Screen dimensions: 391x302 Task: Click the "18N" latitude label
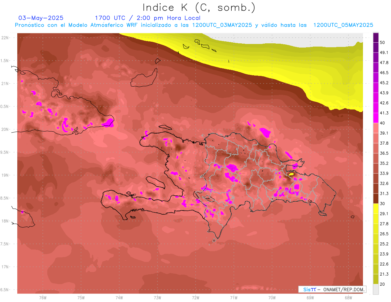coord(5,221)
